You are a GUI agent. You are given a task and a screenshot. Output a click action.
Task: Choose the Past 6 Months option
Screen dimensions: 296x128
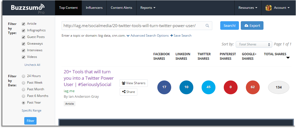[x=23, y=96]
